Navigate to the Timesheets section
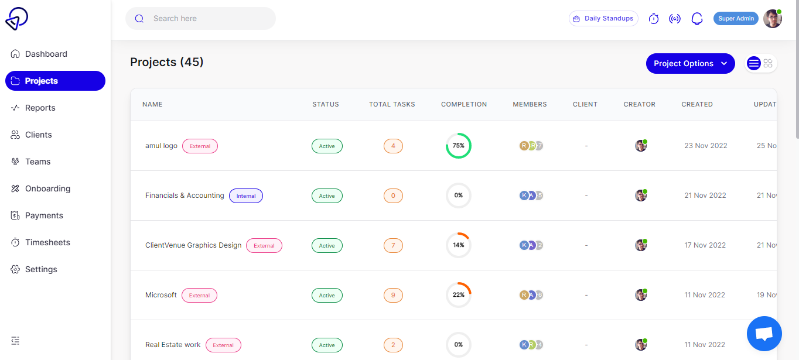 [47, 242]
